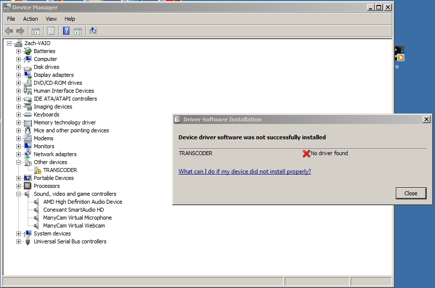Click the Device Manager title bar icon
435x288 pixels.
(x=7, y=7)
